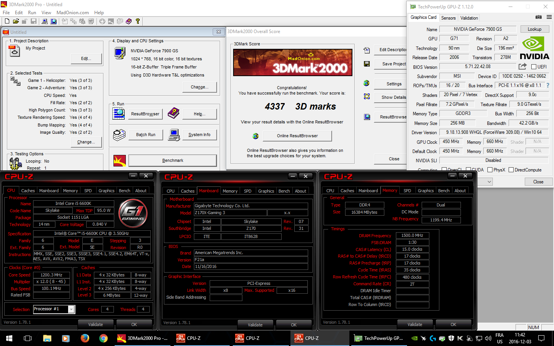Screen dimensions: 554x346
Task: Open Chrome from the taskbar
Action: 103,338
